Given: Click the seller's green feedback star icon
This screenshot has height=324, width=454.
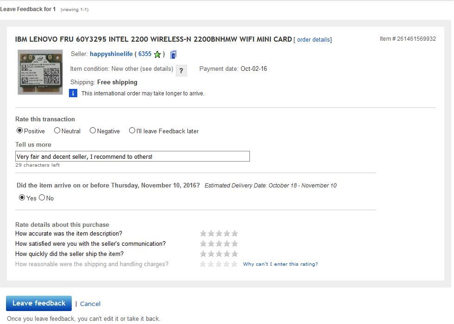Looking at the screenshot, I should coord(157,55).
